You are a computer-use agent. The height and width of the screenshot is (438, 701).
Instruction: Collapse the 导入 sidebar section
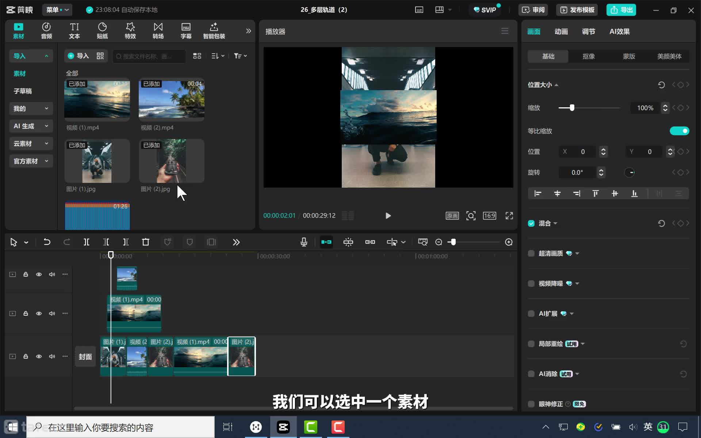(x=31, y=56)
